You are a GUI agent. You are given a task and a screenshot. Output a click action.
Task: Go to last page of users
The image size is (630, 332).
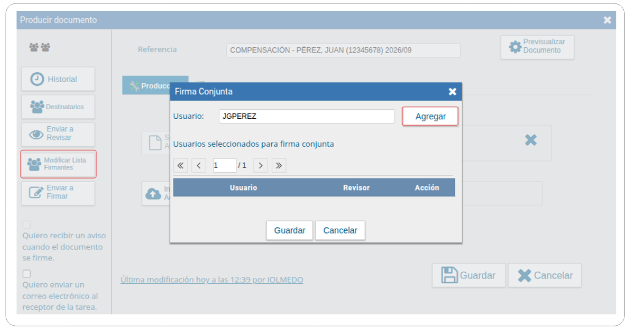[x=279, y=165]
